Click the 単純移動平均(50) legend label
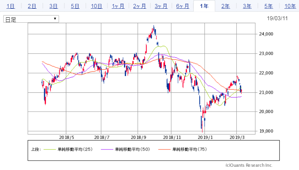299x170 pixels. 132,149
